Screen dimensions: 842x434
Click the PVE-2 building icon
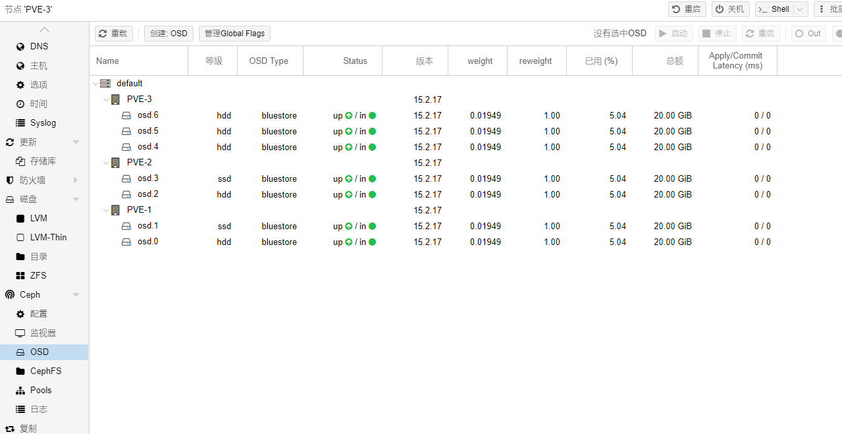116,163
